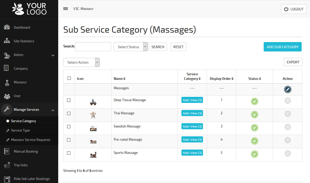Check the checkbox for Thai Massage row
The image size is (310, 183).
click(69, 113)
